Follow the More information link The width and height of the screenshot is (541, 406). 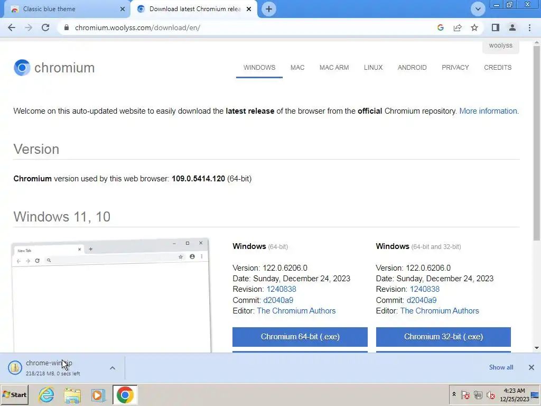488,111
